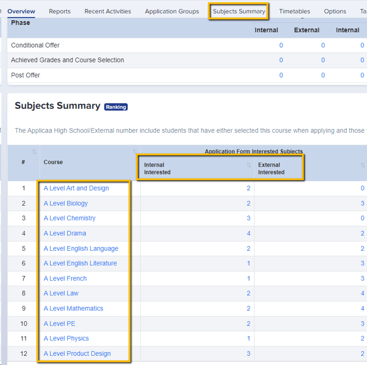Open A Level English Literature course

(x=80, y=263)
